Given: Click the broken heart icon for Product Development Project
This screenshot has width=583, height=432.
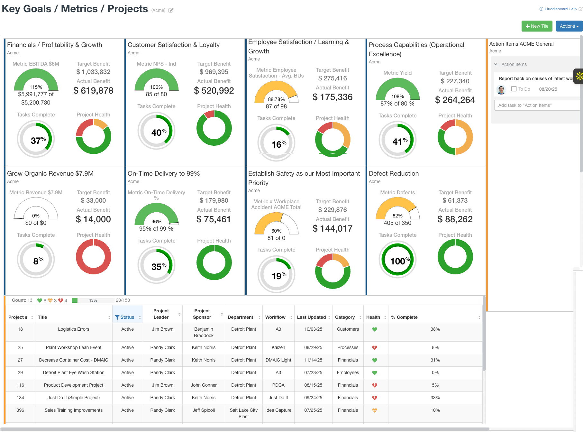Looking at the screenshot, I should tap(375, 385).
